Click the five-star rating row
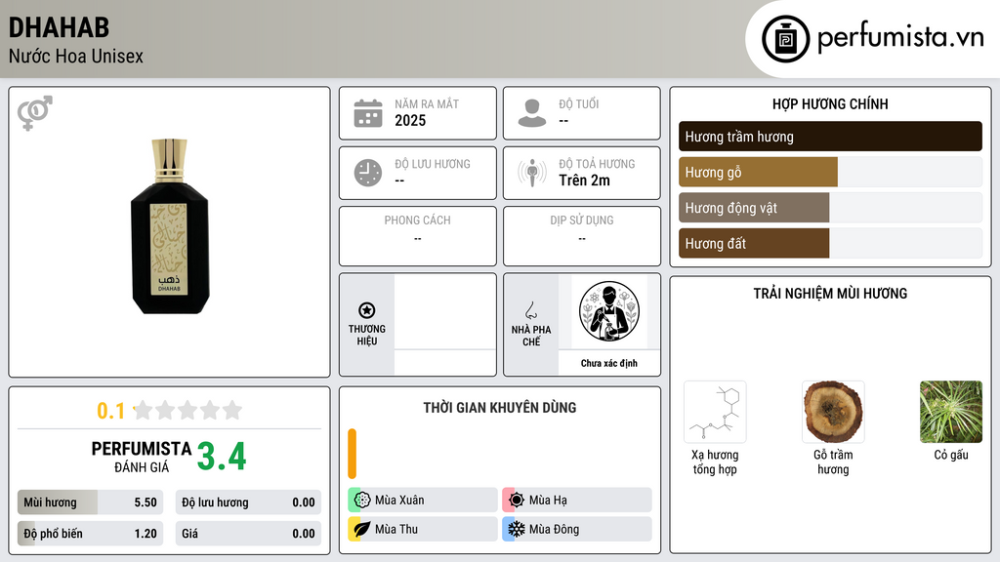The height and width of the screenshot is (562, 1000). coord(187,410)
